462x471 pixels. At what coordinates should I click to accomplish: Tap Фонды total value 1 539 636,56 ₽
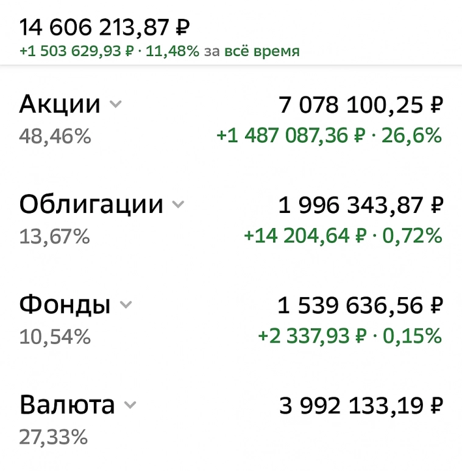(x=360, y=304)
